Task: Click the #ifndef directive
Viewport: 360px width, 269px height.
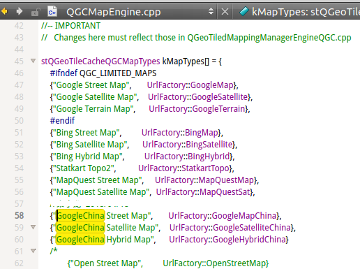Action: pos(63,73)
